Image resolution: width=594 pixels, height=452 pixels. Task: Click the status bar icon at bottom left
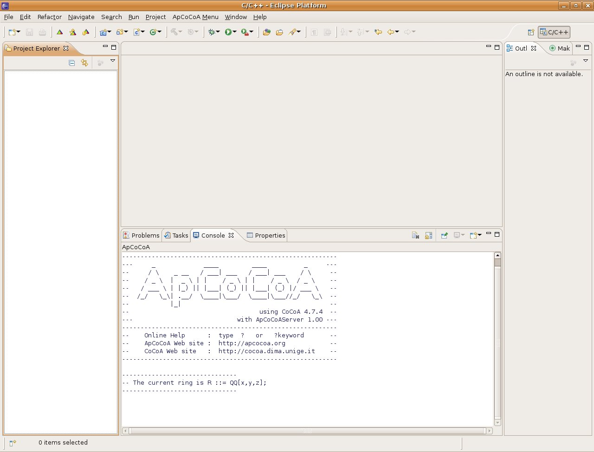[13, 443]
